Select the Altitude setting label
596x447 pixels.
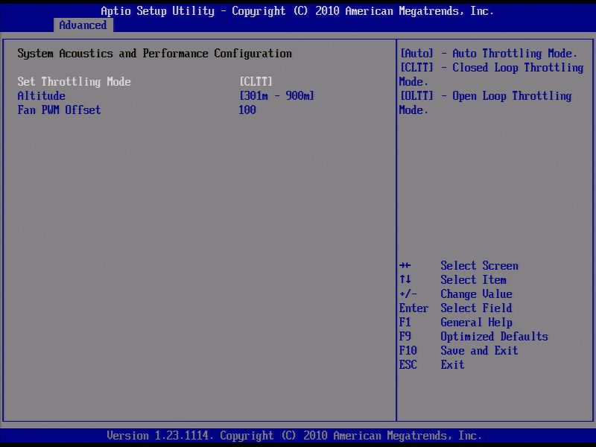(x=41, y=95)
